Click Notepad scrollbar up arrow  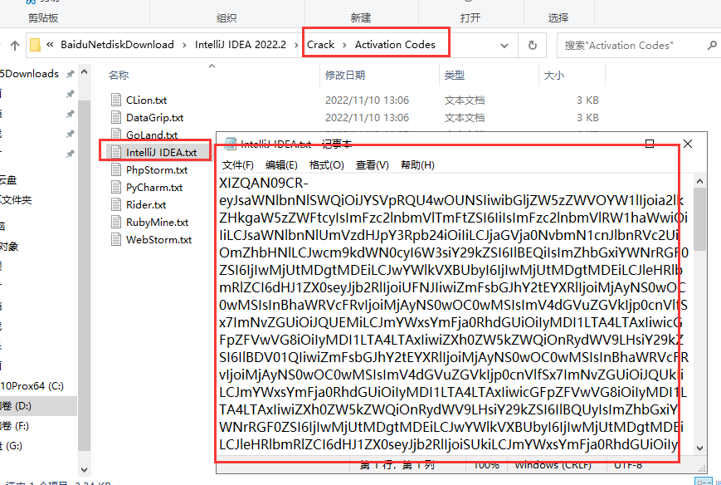(700, 181)
